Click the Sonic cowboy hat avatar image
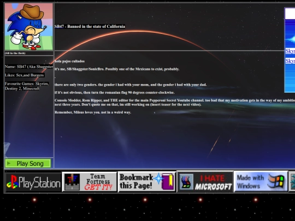 coord(29,27)
